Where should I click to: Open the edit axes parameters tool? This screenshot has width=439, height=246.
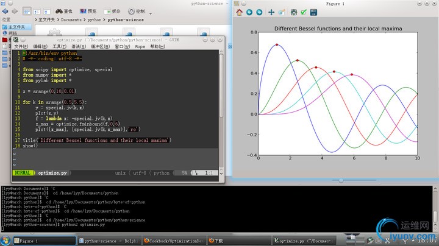[x=304, y=12]
